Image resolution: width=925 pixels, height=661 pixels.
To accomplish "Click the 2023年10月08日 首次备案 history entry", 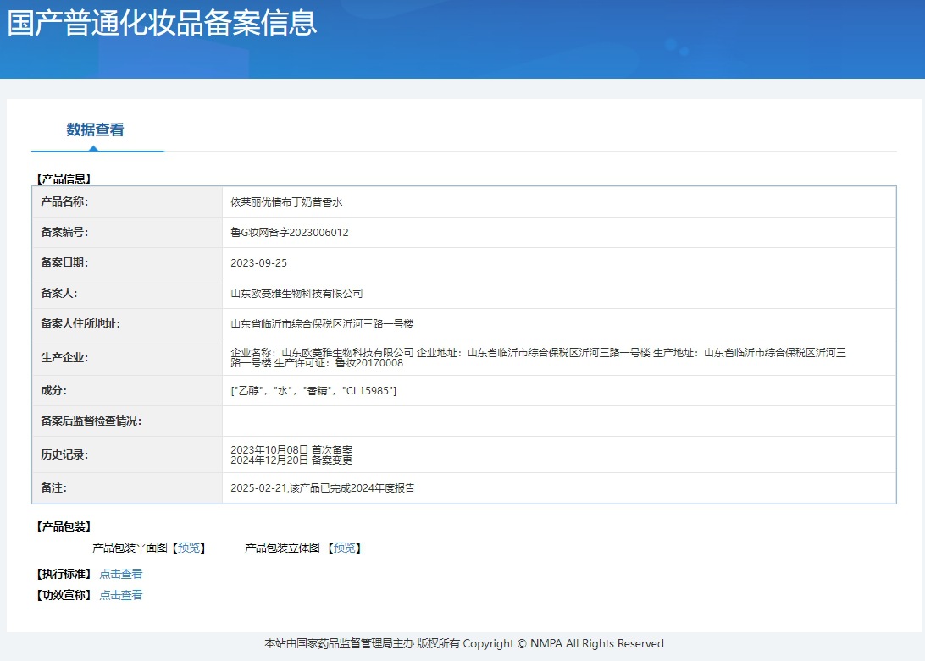I will click(291, 449).
